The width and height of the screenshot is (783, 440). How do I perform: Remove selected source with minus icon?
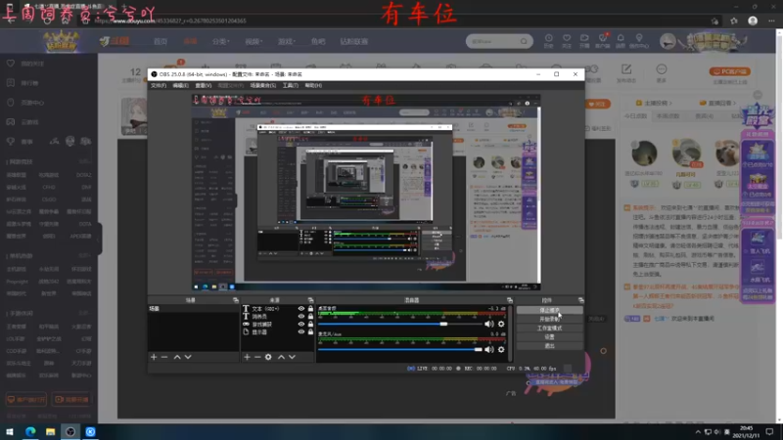point(257,357)
